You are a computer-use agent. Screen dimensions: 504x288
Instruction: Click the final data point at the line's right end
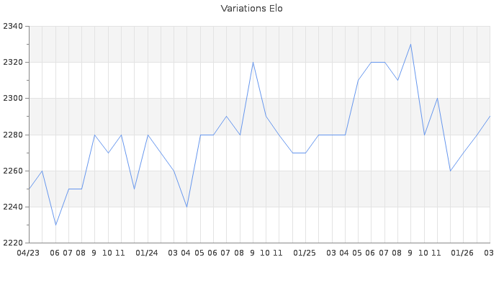(490, 117)
